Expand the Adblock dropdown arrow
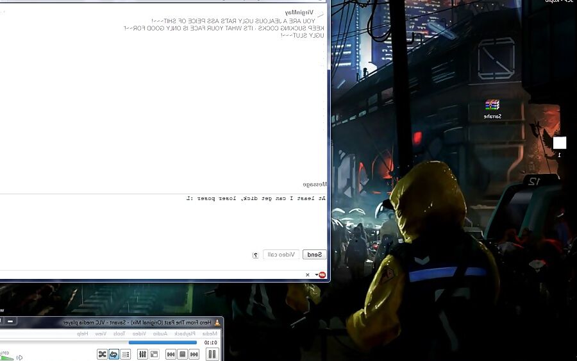The width and height of the screenshot is (577, 361). click(x=317, y=275)
